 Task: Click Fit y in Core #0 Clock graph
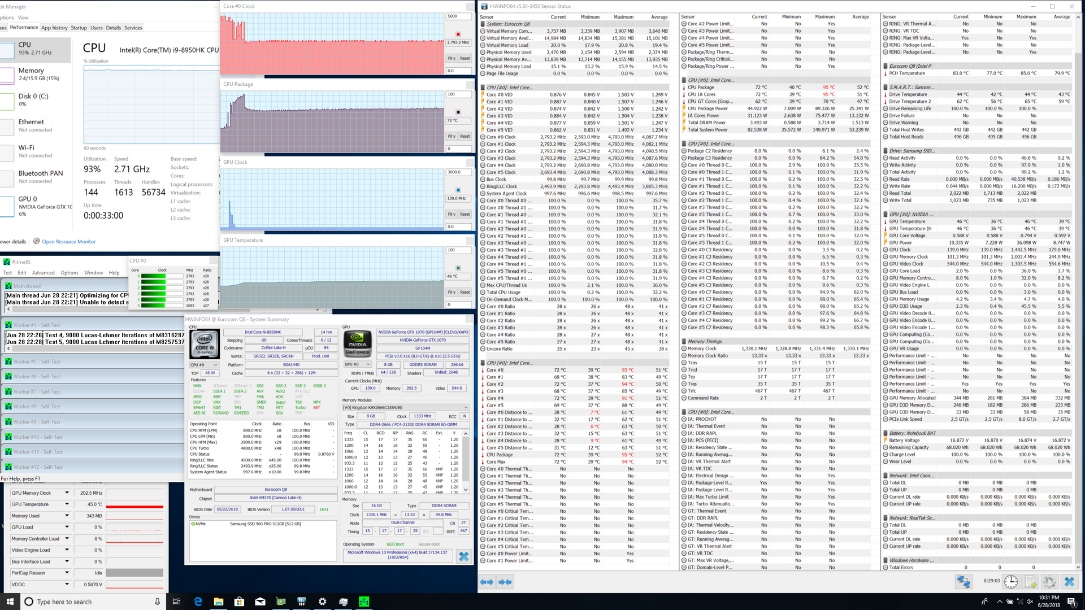pyautogui.click(x=452, y=58)
